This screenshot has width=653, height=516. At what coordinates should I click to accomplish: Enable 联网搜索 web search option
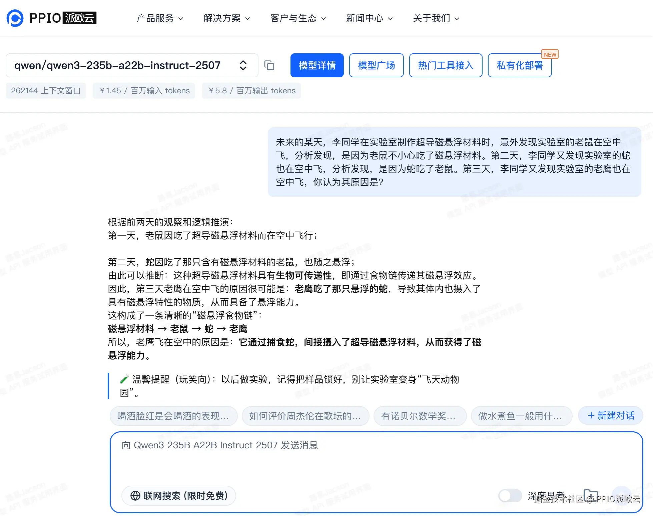[179, 496]
